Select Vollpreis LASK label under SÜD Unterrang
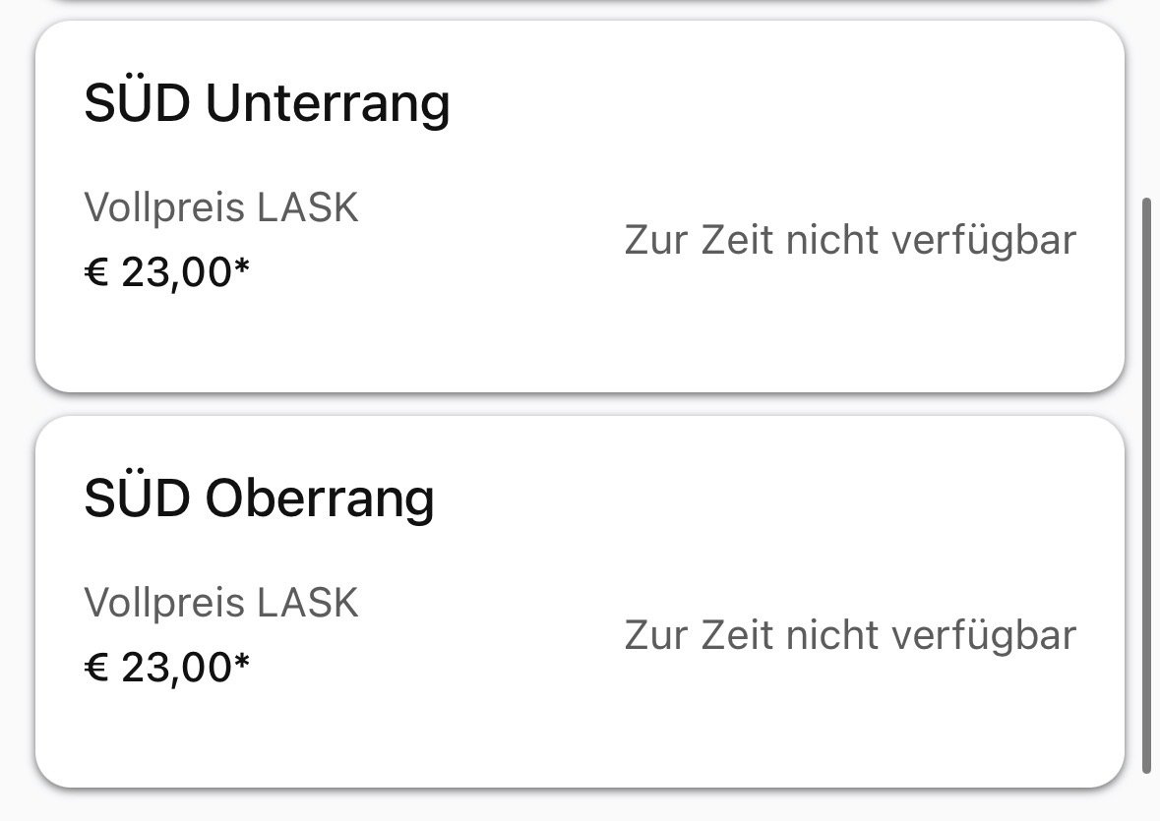Screen dimensions: 1160x821 click(221, 208)
